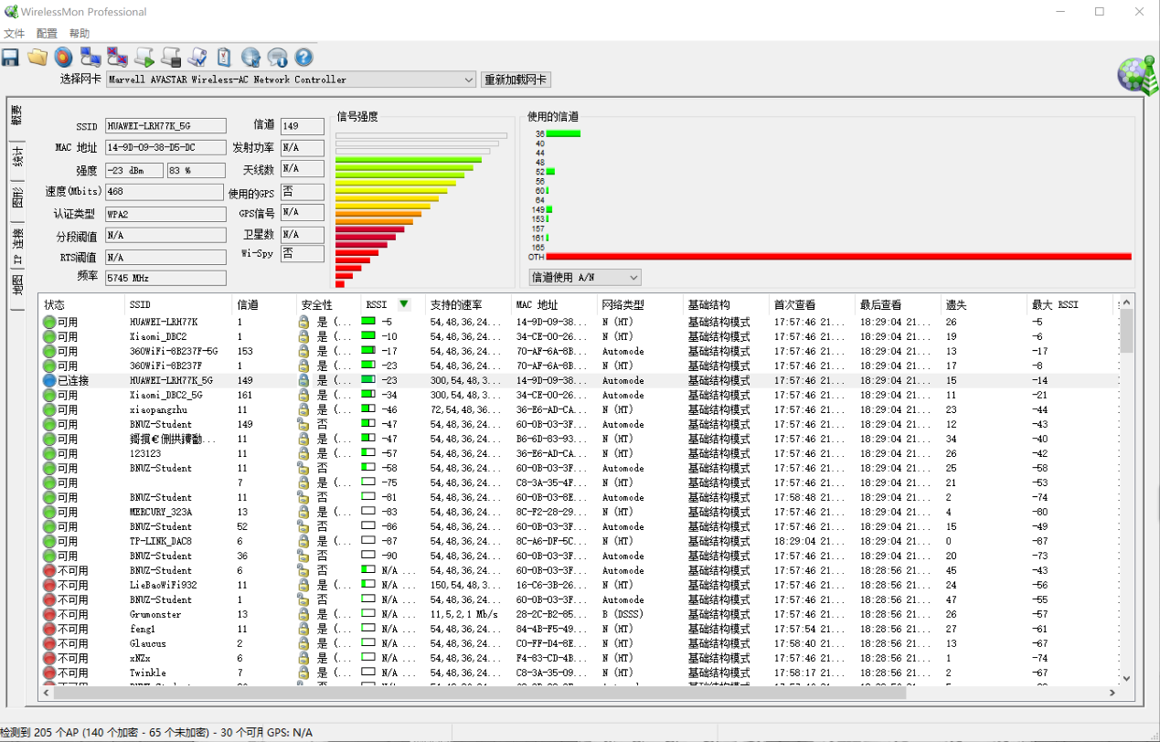Screen dimensions: 1160x742
Task: Click the open folder toolbar icon
Action: [x=37, y=58]
